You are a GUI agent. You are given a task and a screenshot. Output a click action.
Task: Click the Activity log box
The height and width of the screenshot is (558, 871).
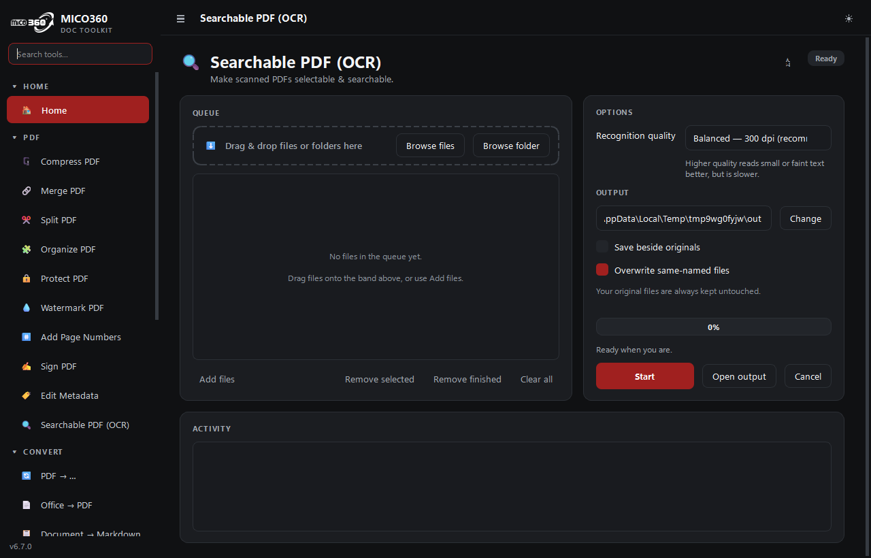coord(512,487)
